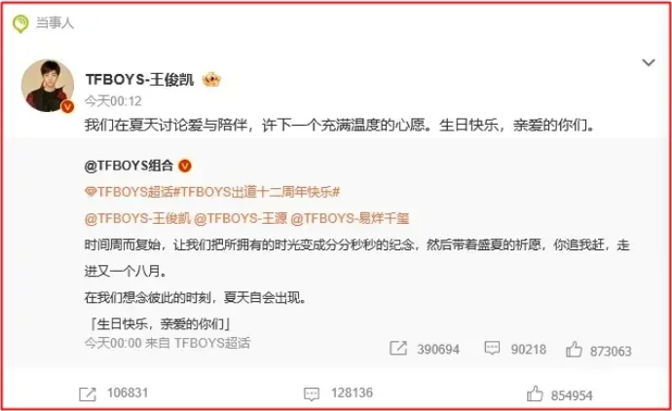This screenshot has width=672, height=411.
Task: Like the quoted post with 873063 likes
Action: 598,350
